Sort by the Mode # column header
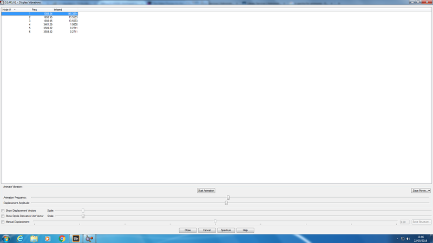This screenshot has height=243, width=433. [x=16, y=10]
